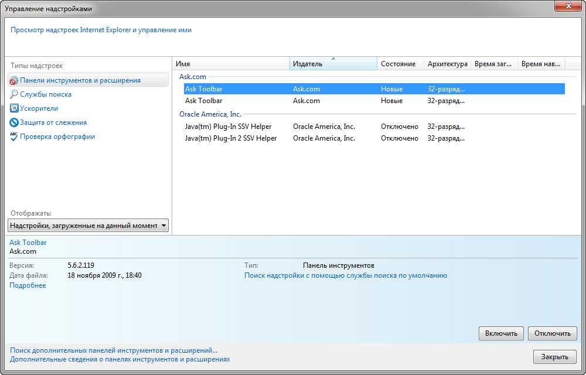Click the spelling check ABC icon

click(14, 137)
